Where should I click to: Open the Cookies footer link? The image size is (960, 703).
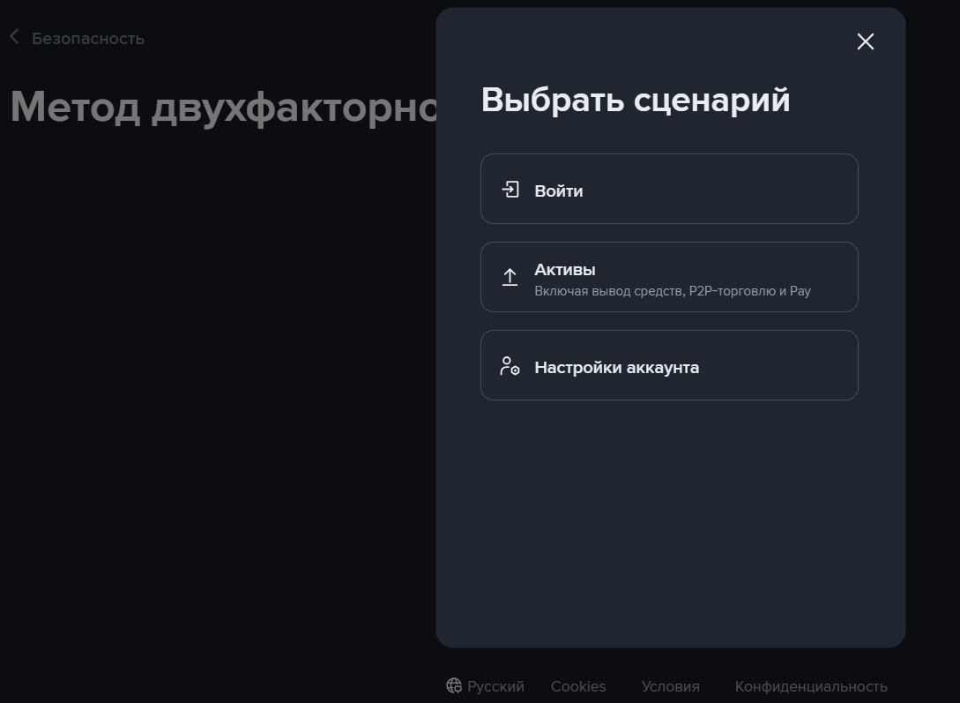click(x=578, y=686)
